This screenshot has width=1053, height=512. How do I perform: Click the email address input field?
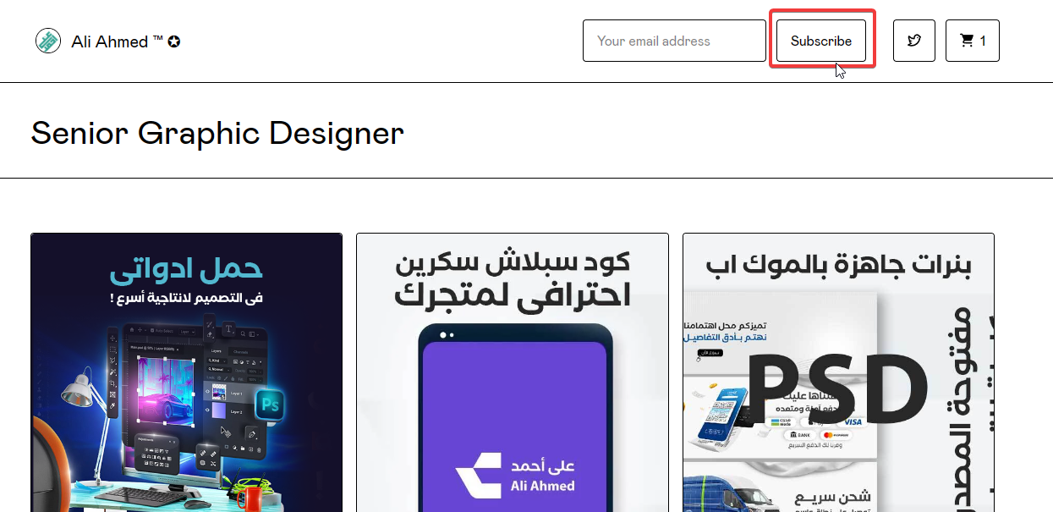click(674, 40)
